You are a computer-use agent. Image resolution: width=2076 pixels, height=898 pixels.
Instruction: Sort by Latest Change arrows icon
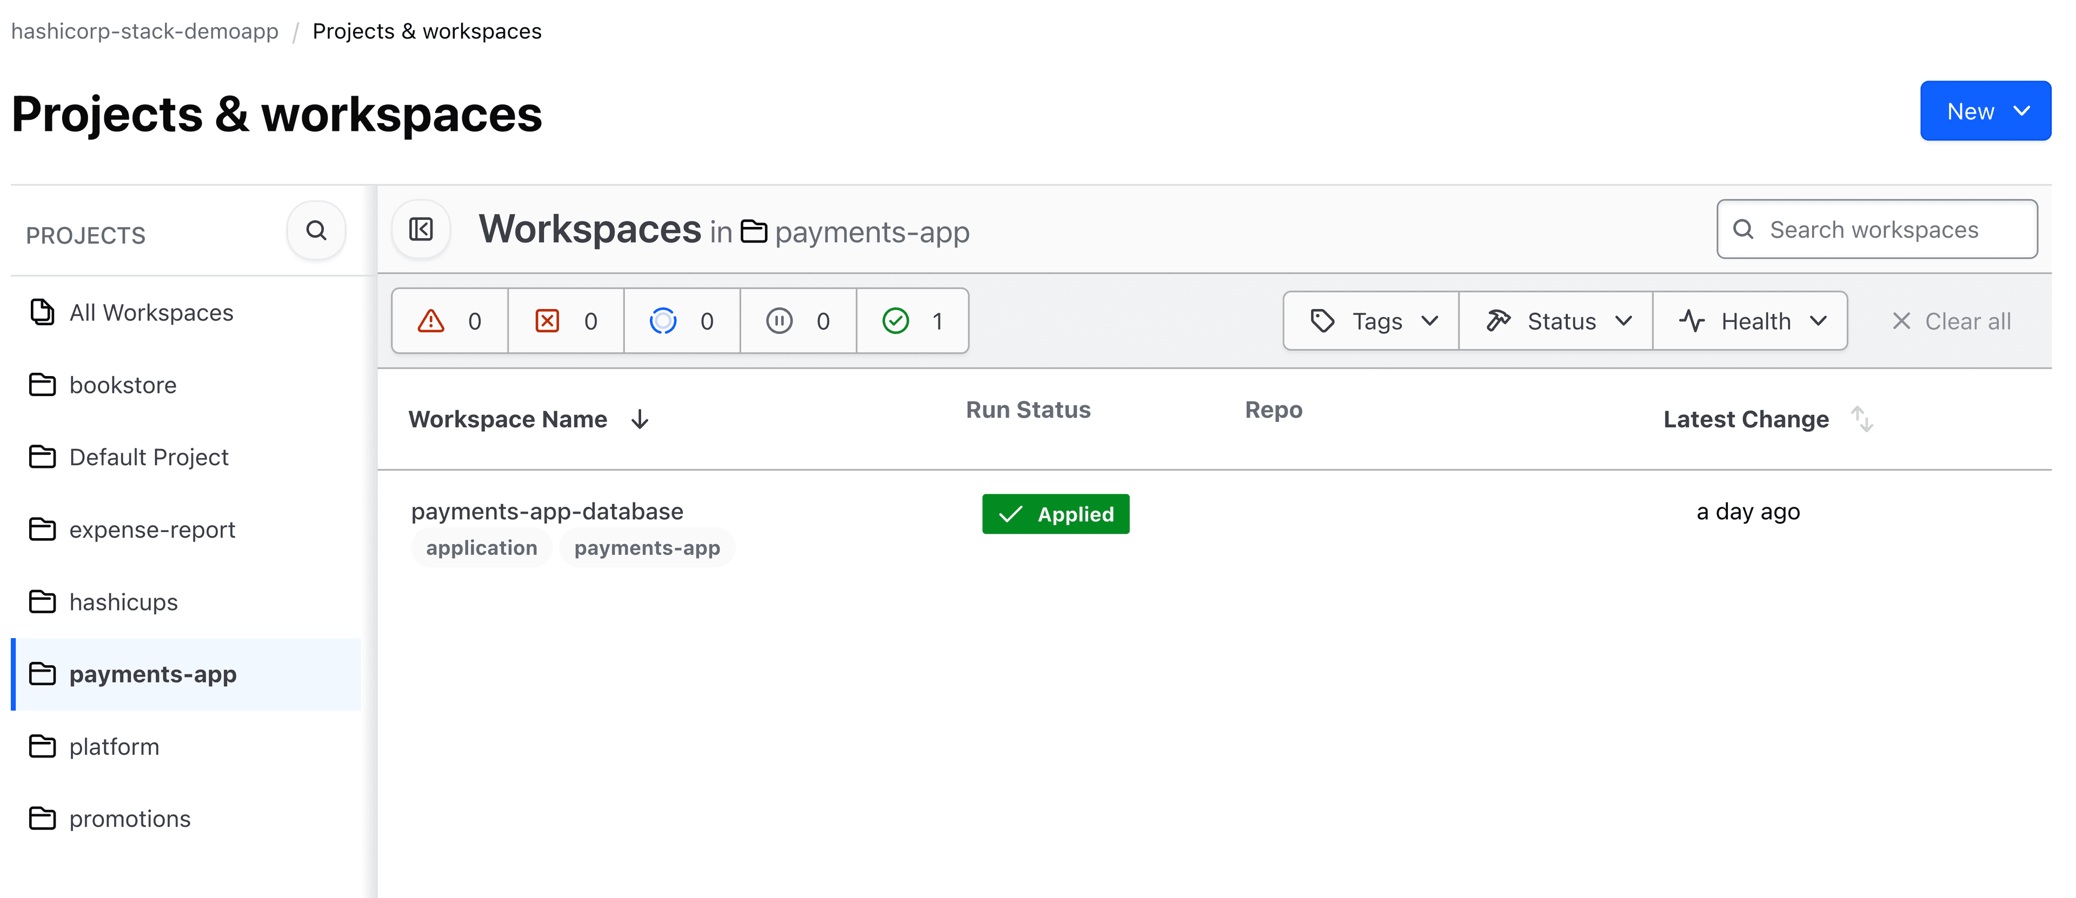tap(1861, 419)
